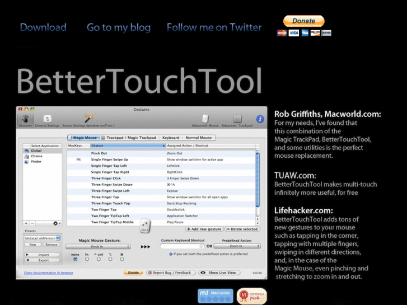Select the ctrl modifier radio button
The height and width of the screenshot is (305, 407).
pos(99,259)
